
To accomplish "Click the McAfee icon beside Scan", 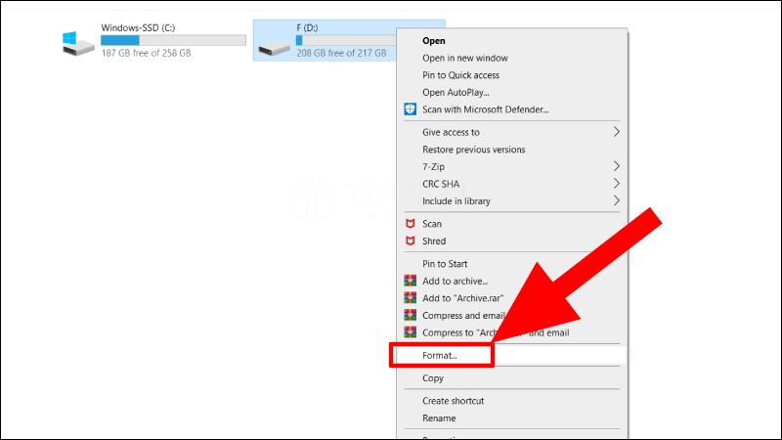I will [x=411, y=224].
